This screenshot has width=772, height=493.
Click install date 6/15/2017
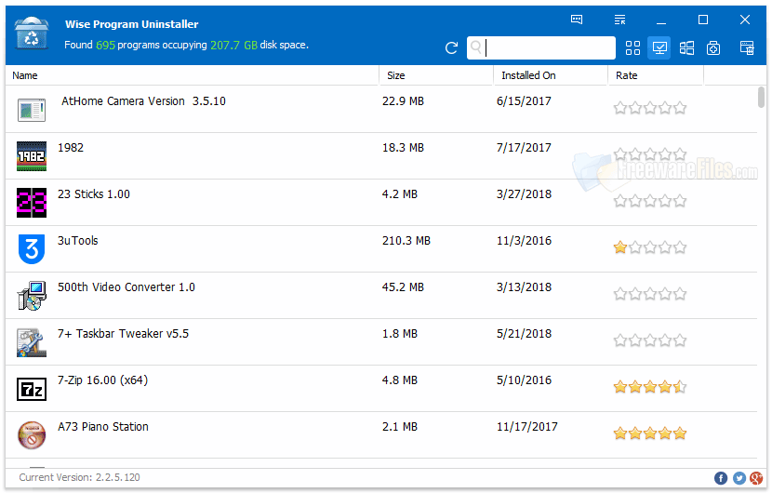coord(524,101)
